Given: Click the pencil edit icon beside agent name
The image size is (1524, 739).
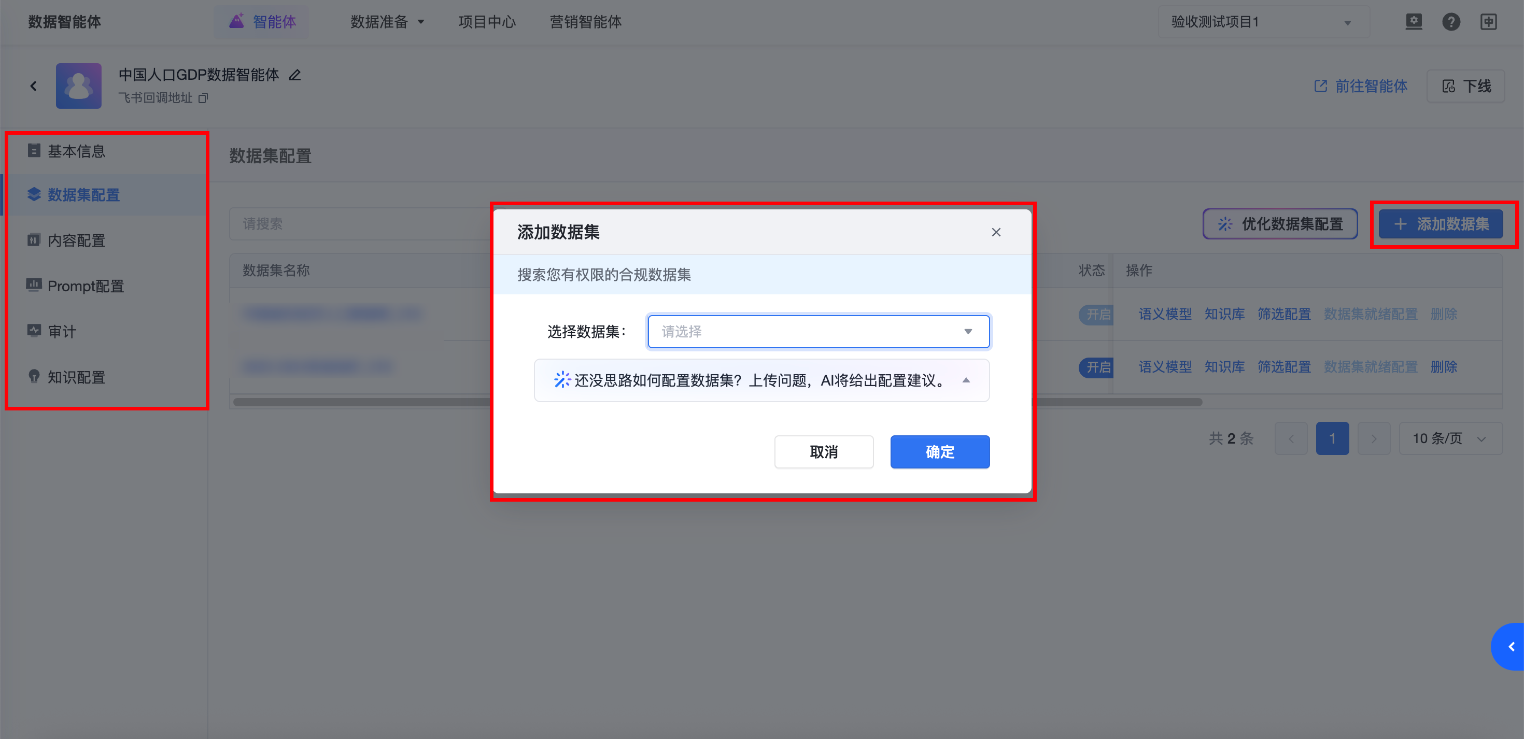Looking at the screenshot, I should [x=294, y=75].
